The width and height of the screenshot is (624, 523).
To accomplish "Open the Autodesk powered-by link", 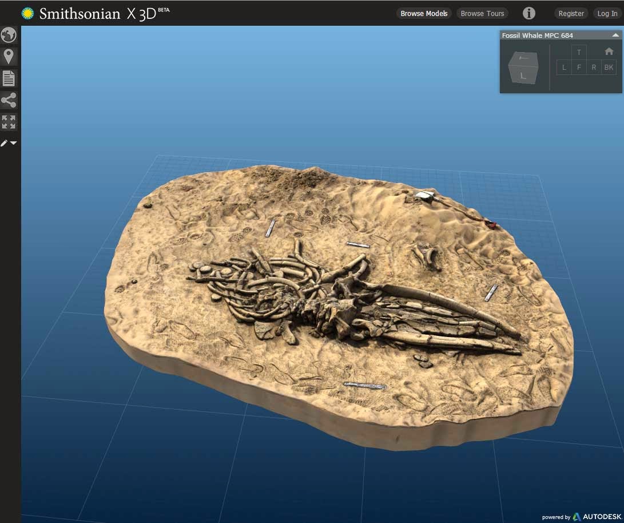I will pos(581,517).
